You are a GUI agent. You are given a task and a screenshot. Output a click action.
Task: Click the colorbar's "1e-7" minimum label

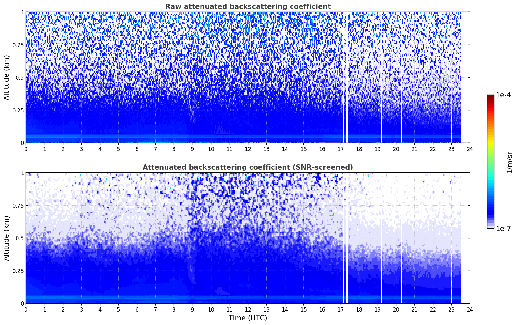click(x=503, y=229)
